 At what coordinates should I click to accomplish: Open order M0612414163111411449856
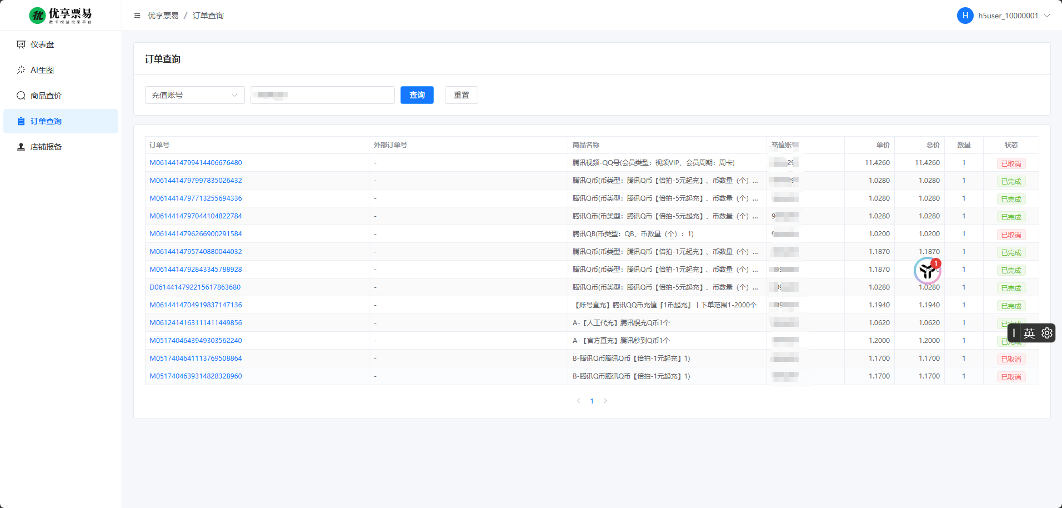[x=196, y=323]
